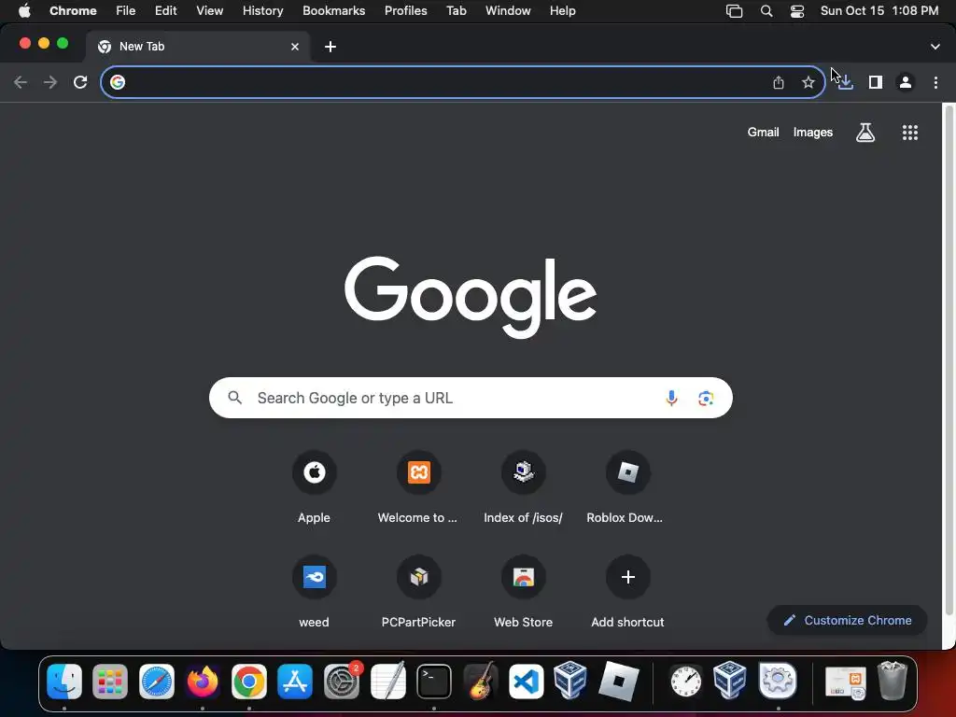Viewport: 956px width, 717px height.
Task: Open Trash from the dock
Action: (892, 681)
